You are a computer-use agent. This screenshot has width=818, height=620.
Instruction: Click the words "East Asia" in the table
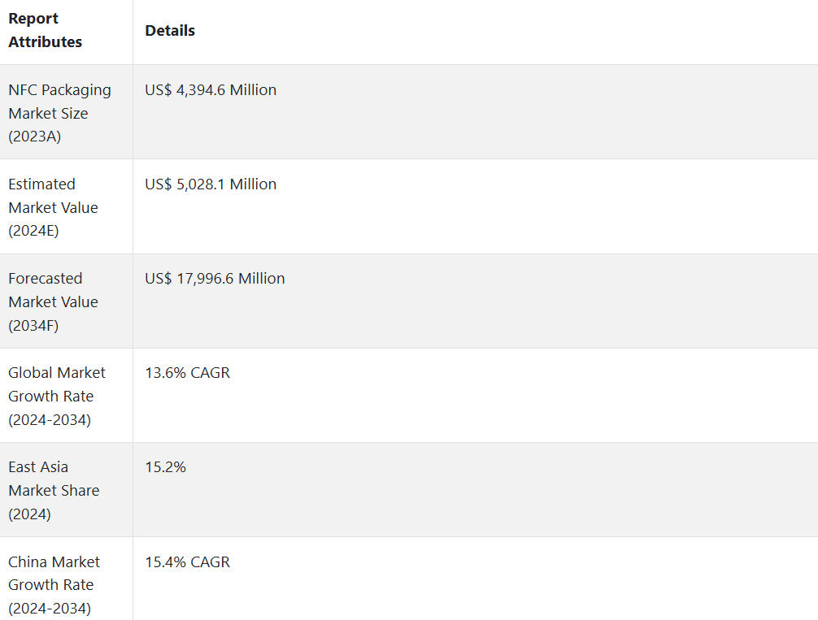pos(38,467)
